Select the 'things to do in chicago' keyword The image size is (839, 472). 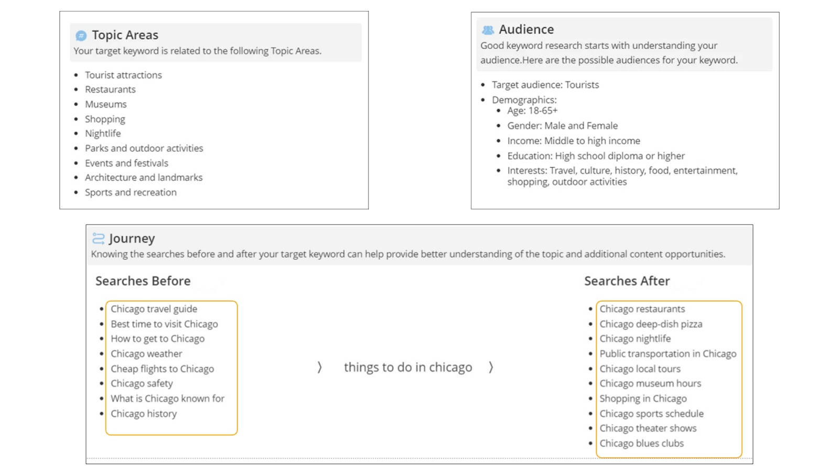point(408,367)
